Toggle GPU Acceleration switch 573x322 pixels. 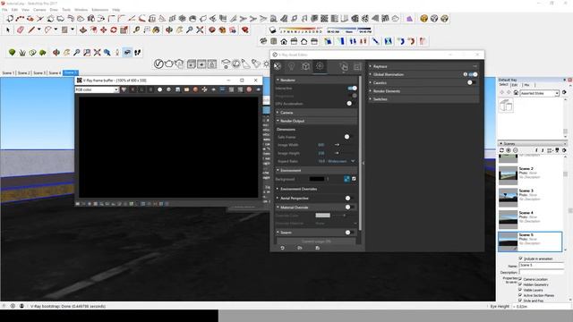(351, 104)
